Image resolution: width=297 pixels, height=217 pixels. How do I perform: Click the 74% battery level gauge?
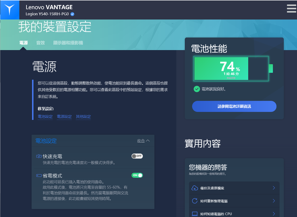point(233,69)
